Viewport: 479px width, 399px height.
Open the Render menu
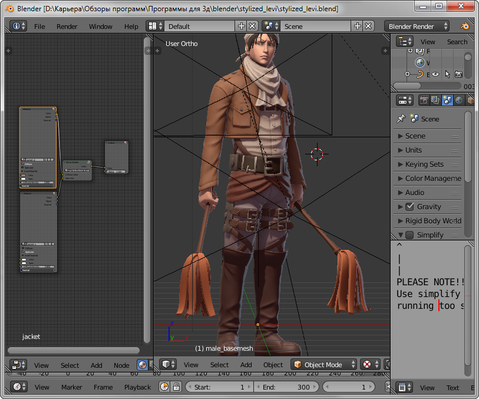67,27
